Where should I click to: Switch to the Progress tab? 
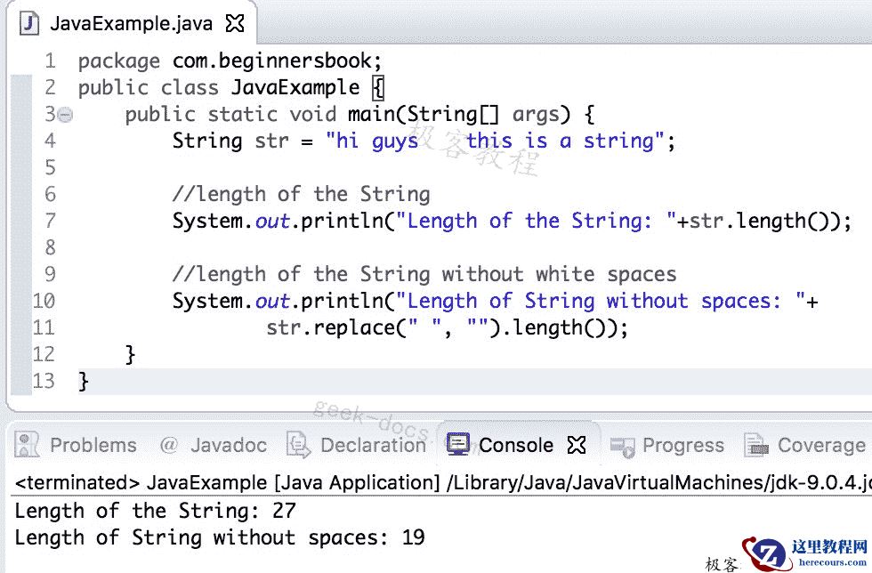pyautogui.click(x=682, y=445)
